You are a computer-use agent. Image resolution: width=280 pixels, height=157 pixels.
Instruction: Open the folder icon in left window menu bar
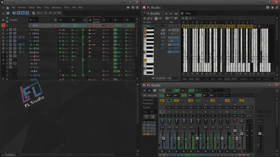(128, 7)
